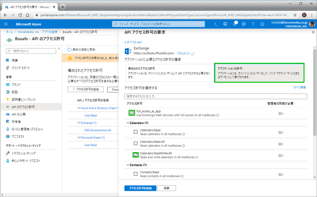Close the API access request panel

point(313,32)
